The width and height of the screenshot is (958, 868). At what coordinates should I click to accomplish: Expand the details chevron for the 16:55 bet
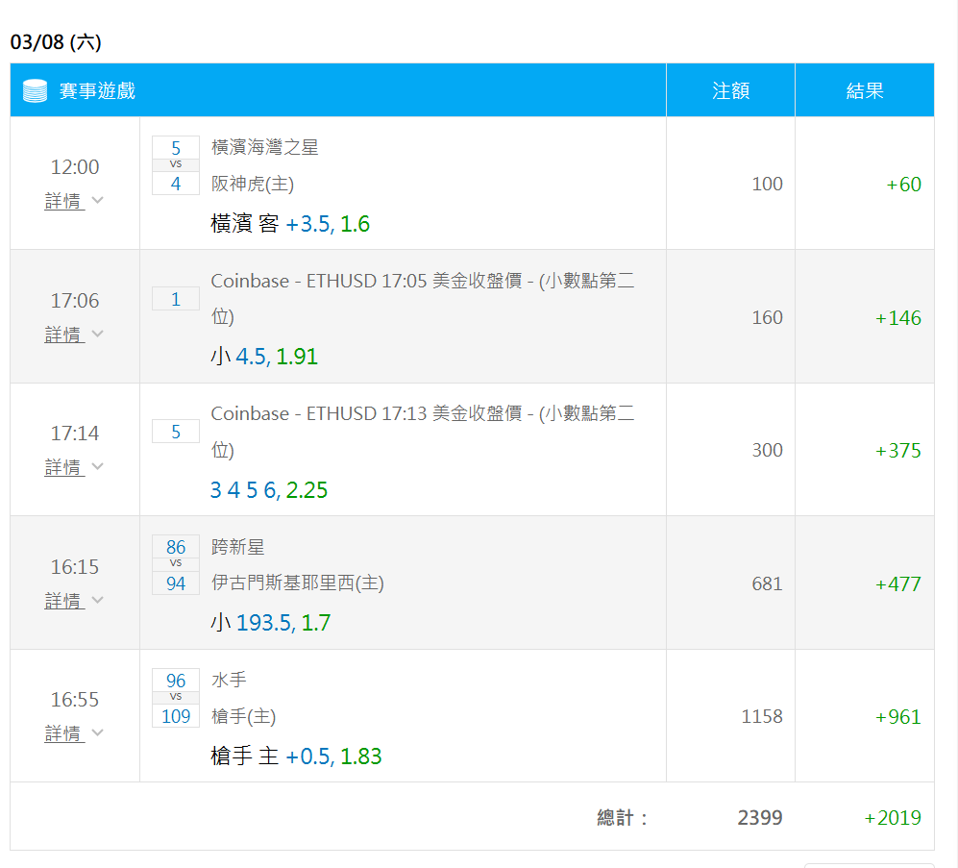(x=97, y=732)
